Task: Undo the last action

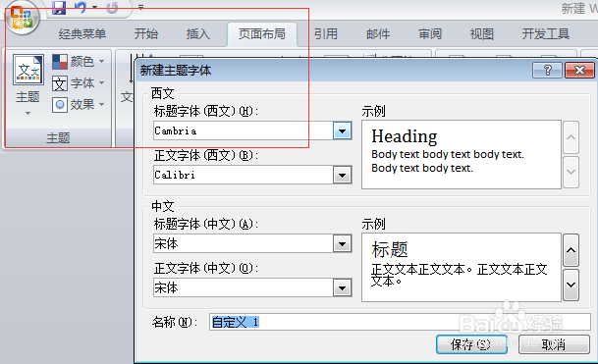Action: pyautogui.click(x=81, y=8)
